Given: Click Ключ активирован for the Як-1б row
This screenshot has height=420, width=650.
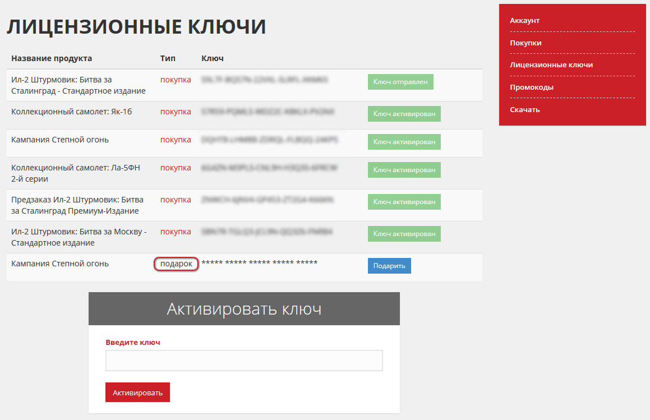Looking at the screenshot, I should point(404,114).
